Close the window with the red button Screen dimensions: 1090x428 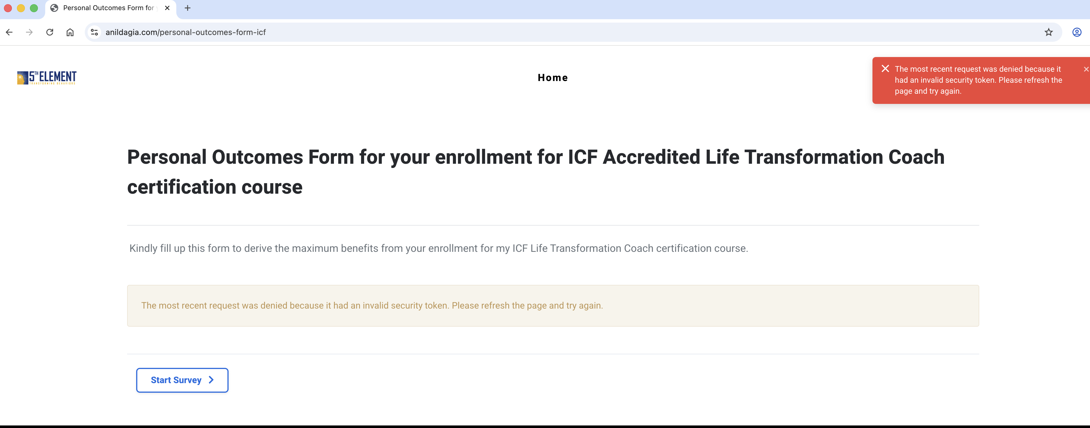pos(8,8)
